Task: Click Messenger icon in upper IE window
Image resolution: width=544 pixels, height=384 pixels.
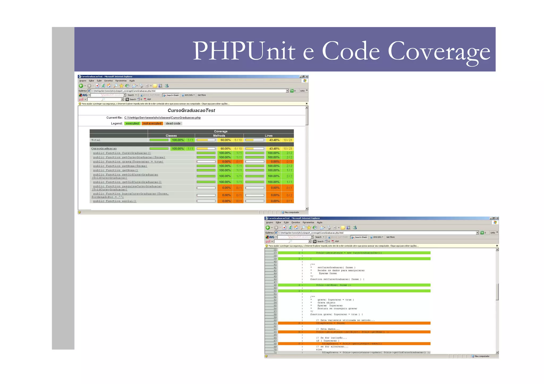Action: tap(167, 86)
